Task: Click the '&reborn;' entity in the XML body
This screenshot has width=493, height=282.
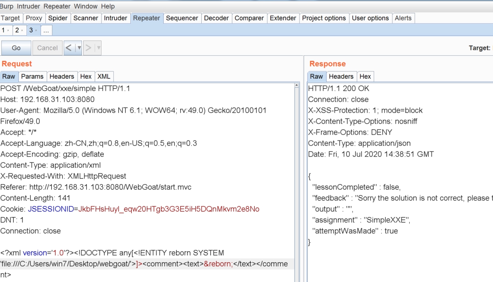Action: (x=218, y=264)
